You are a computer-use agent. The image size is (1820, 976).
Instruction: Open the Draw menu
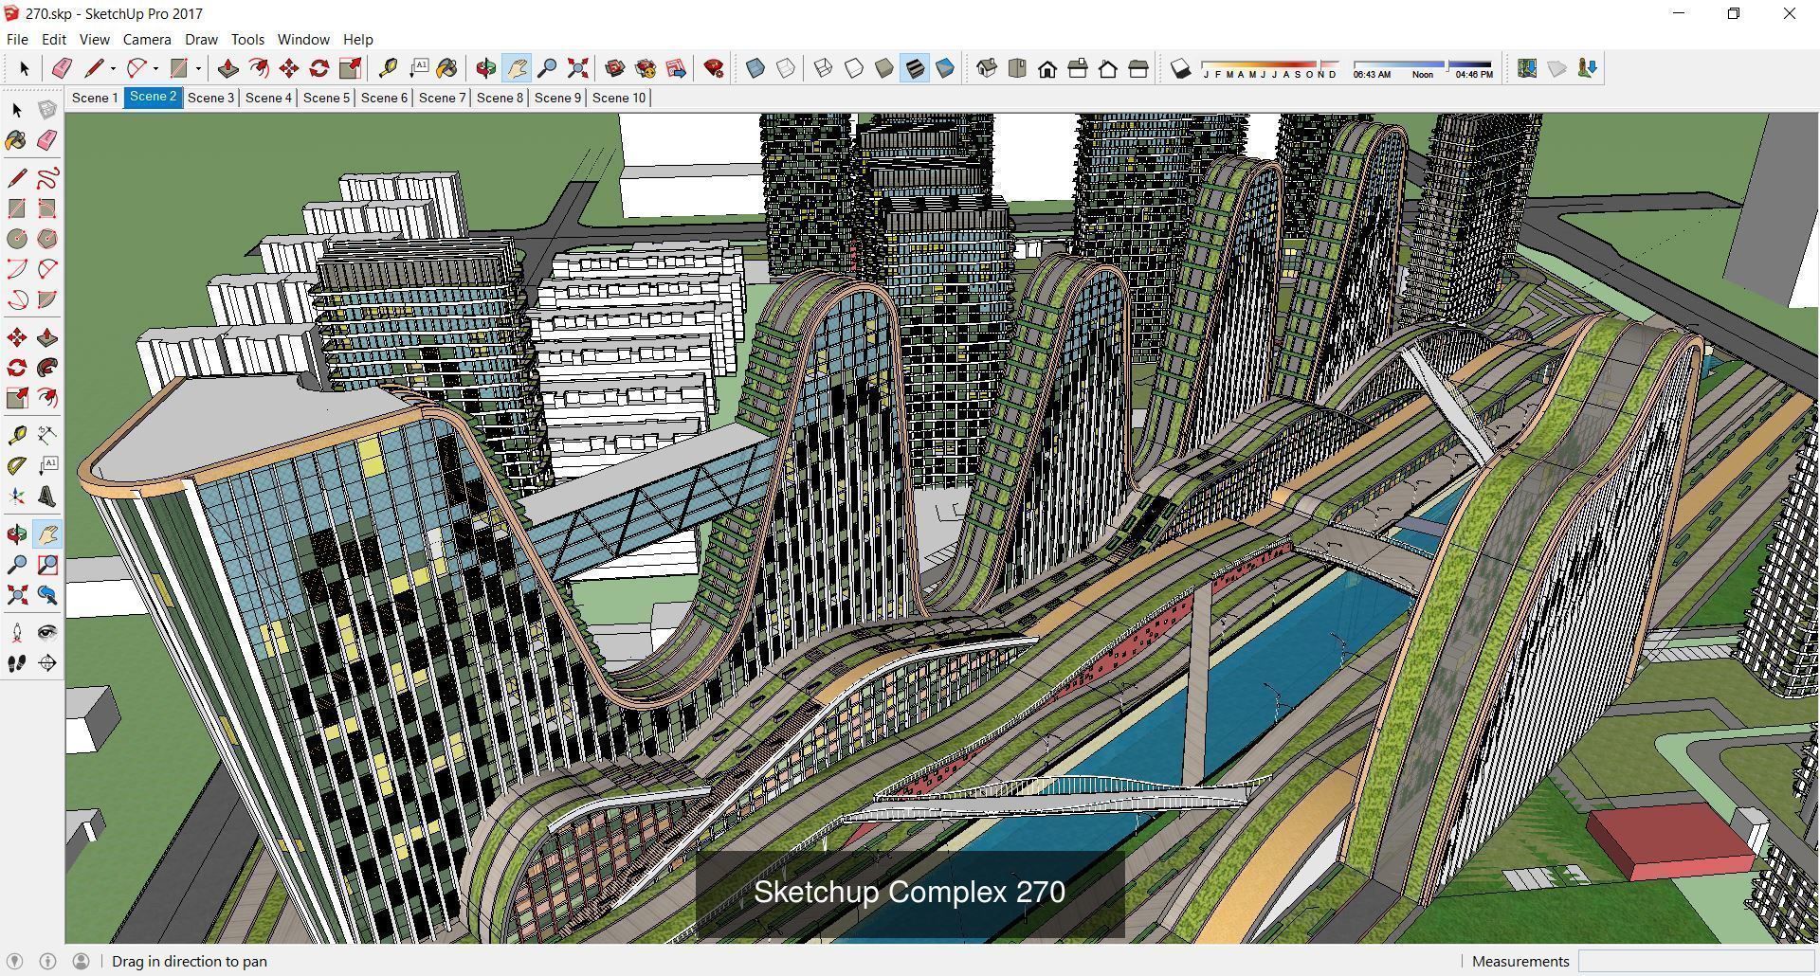click(201, 39)
